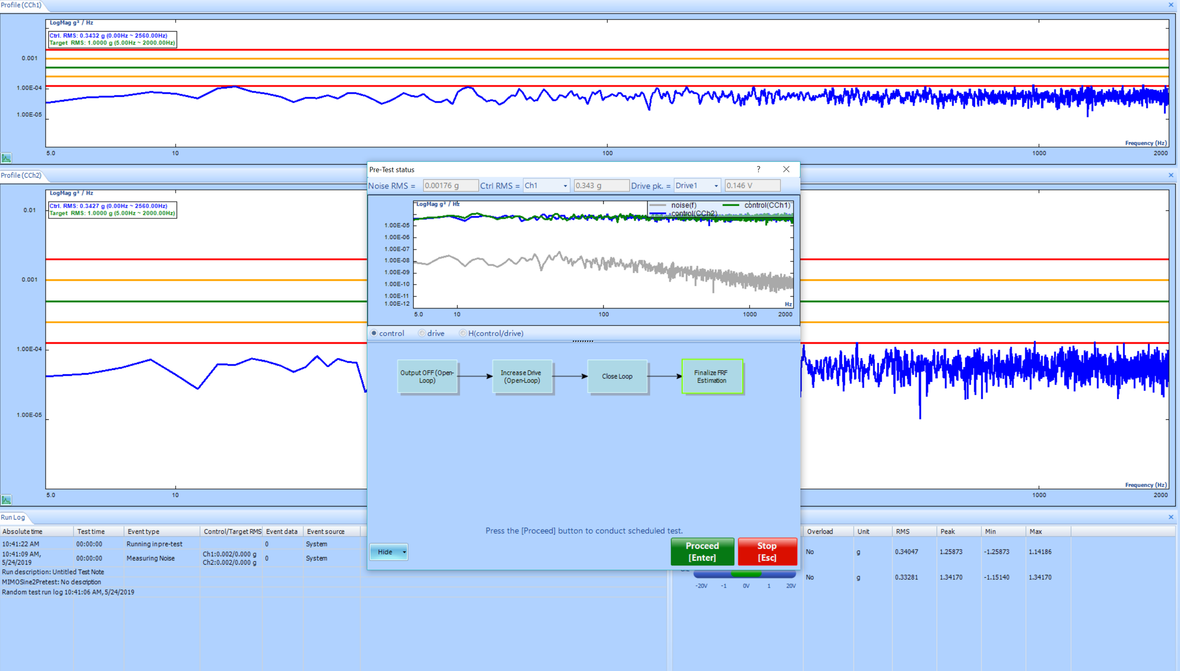
Task: Click the Test time column header
Action: coord(98,531)
